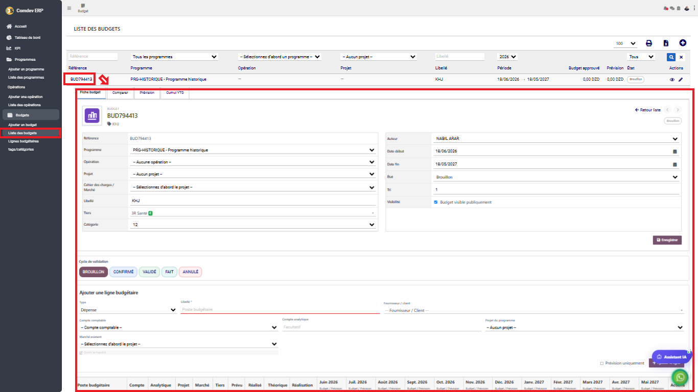Image resolution: width=698 pixels, height=392 pixels.
Task: Open the Compte comptable dropdown
Action: [x=179, y=327]
